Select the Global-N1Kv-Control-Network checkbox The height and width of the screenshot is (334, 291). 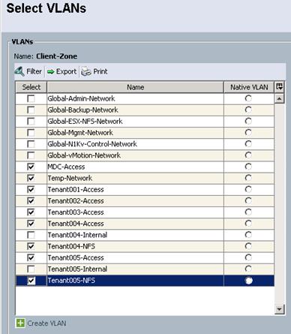[31, 144]
